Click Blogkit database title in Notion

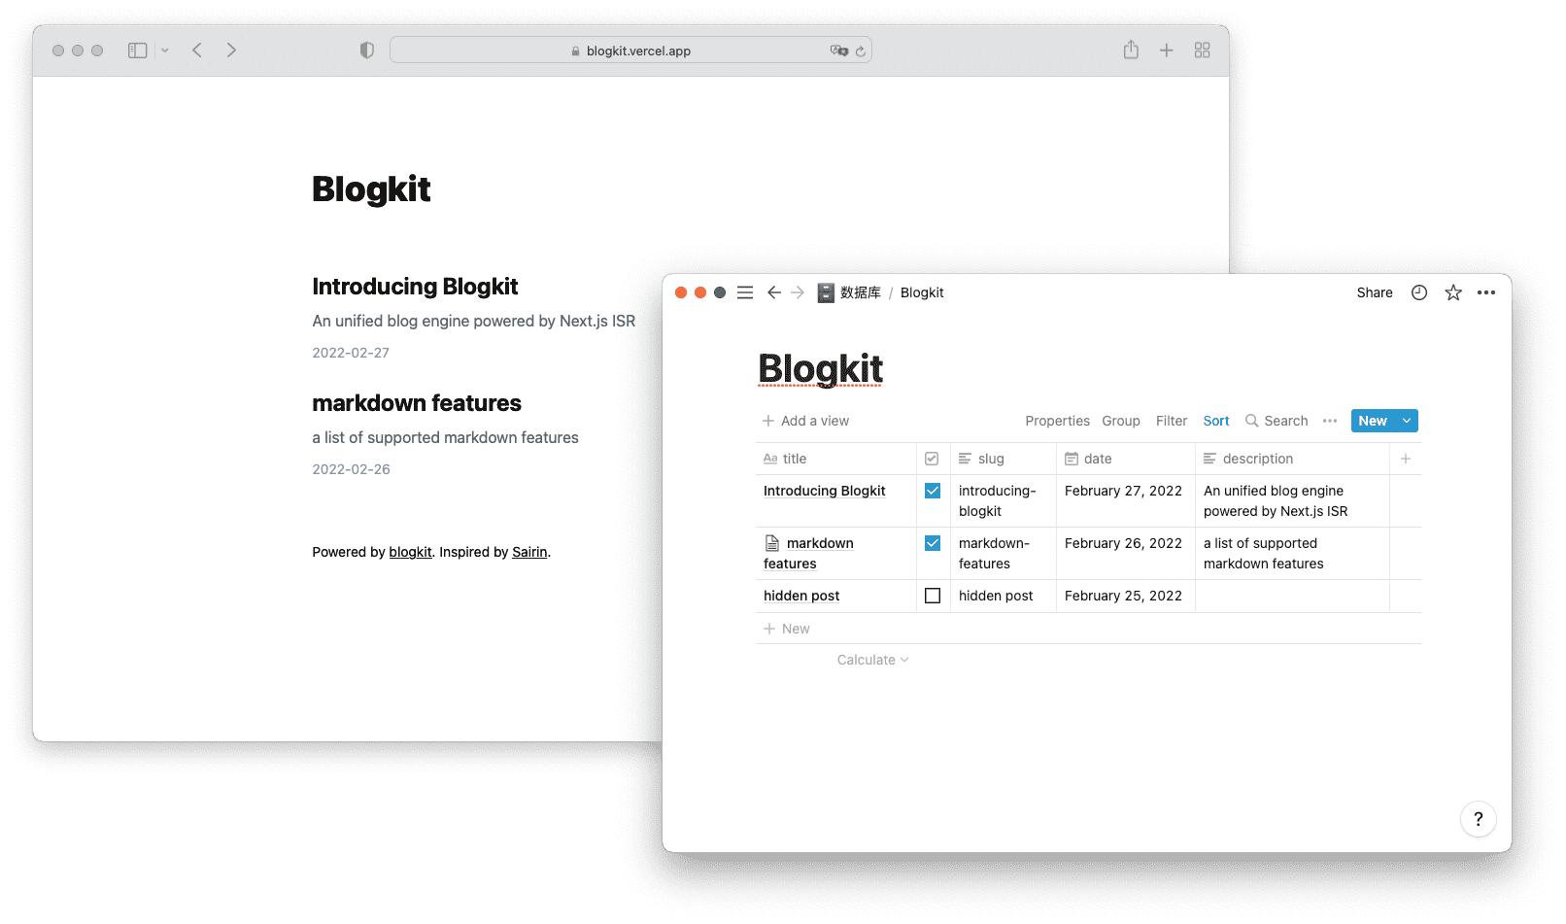click(x=820, y=369)
